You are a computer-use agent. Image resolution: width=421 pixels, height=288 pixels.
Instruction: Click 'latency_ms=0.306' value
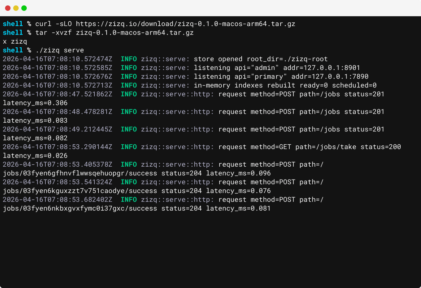[x=35, y=103]
